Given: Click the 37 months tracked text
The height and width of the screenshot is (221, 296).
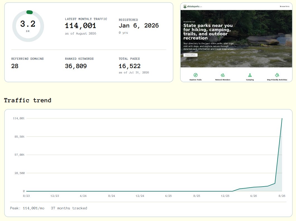Looking at the screenshot, I should [x=69, y=208].
